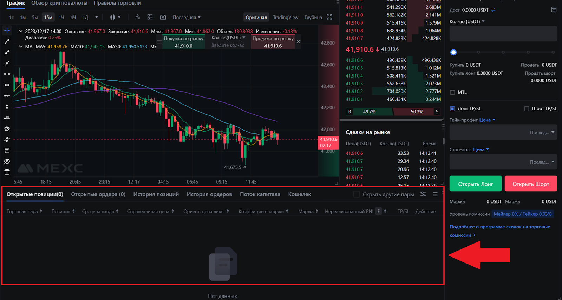
Task: Switch to История ордеров tab
Action: click(x=209, y=194)
